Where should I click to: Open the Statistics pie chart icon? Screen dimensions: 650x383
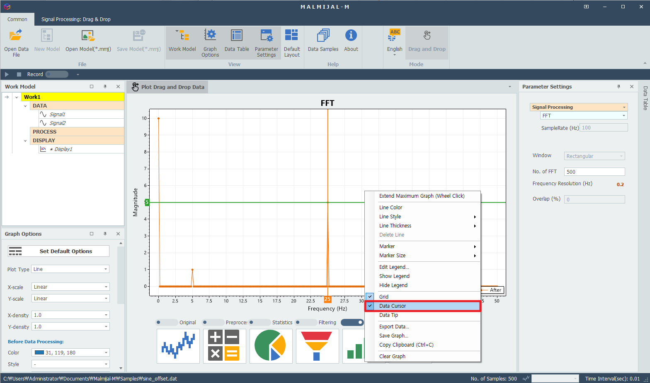coord(271,346)
